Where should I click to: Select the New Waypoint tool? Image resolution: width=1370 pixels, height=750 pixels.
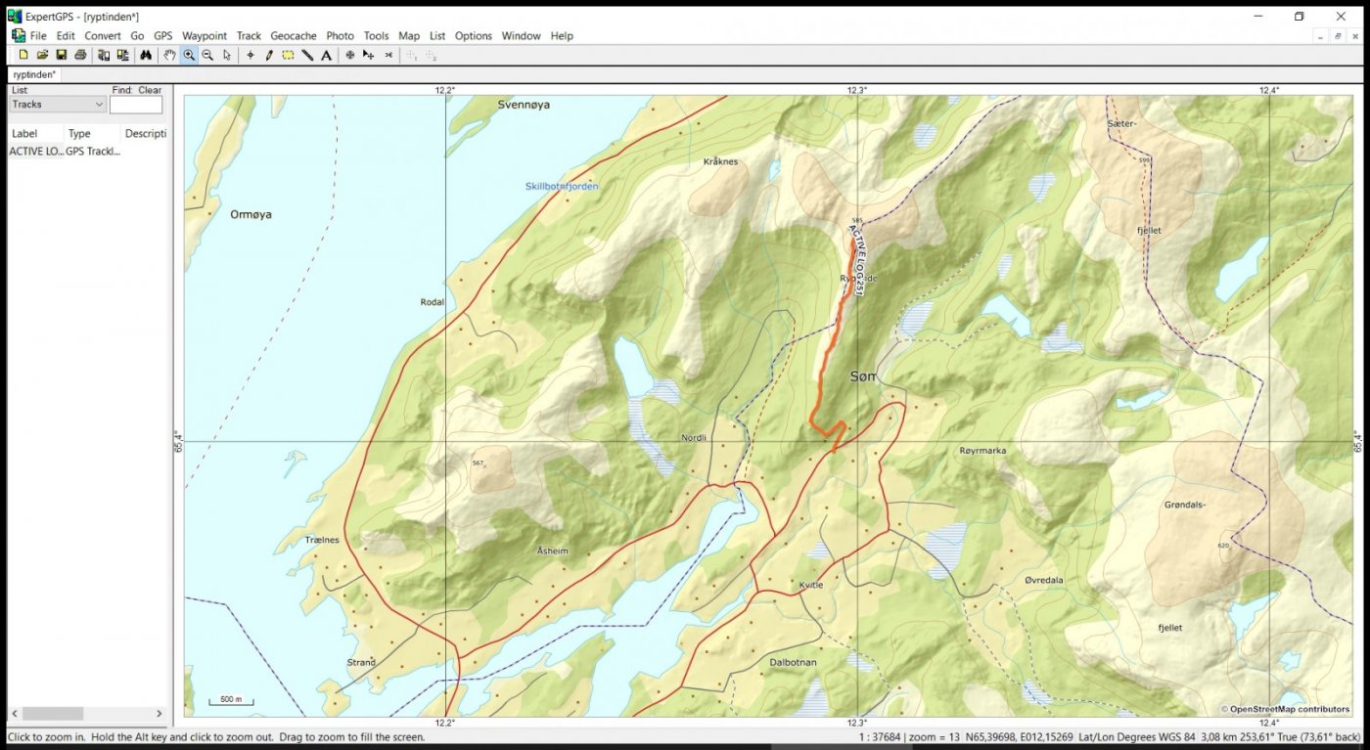pyautogui.click(x=251, y=56)
